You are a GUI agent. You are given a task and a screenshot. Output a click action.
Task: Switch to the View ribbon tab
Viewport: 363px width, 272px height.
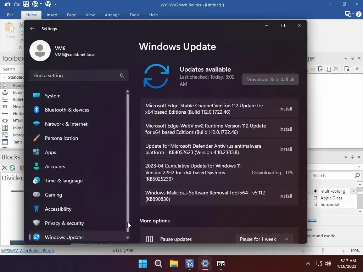click(90, 15)
